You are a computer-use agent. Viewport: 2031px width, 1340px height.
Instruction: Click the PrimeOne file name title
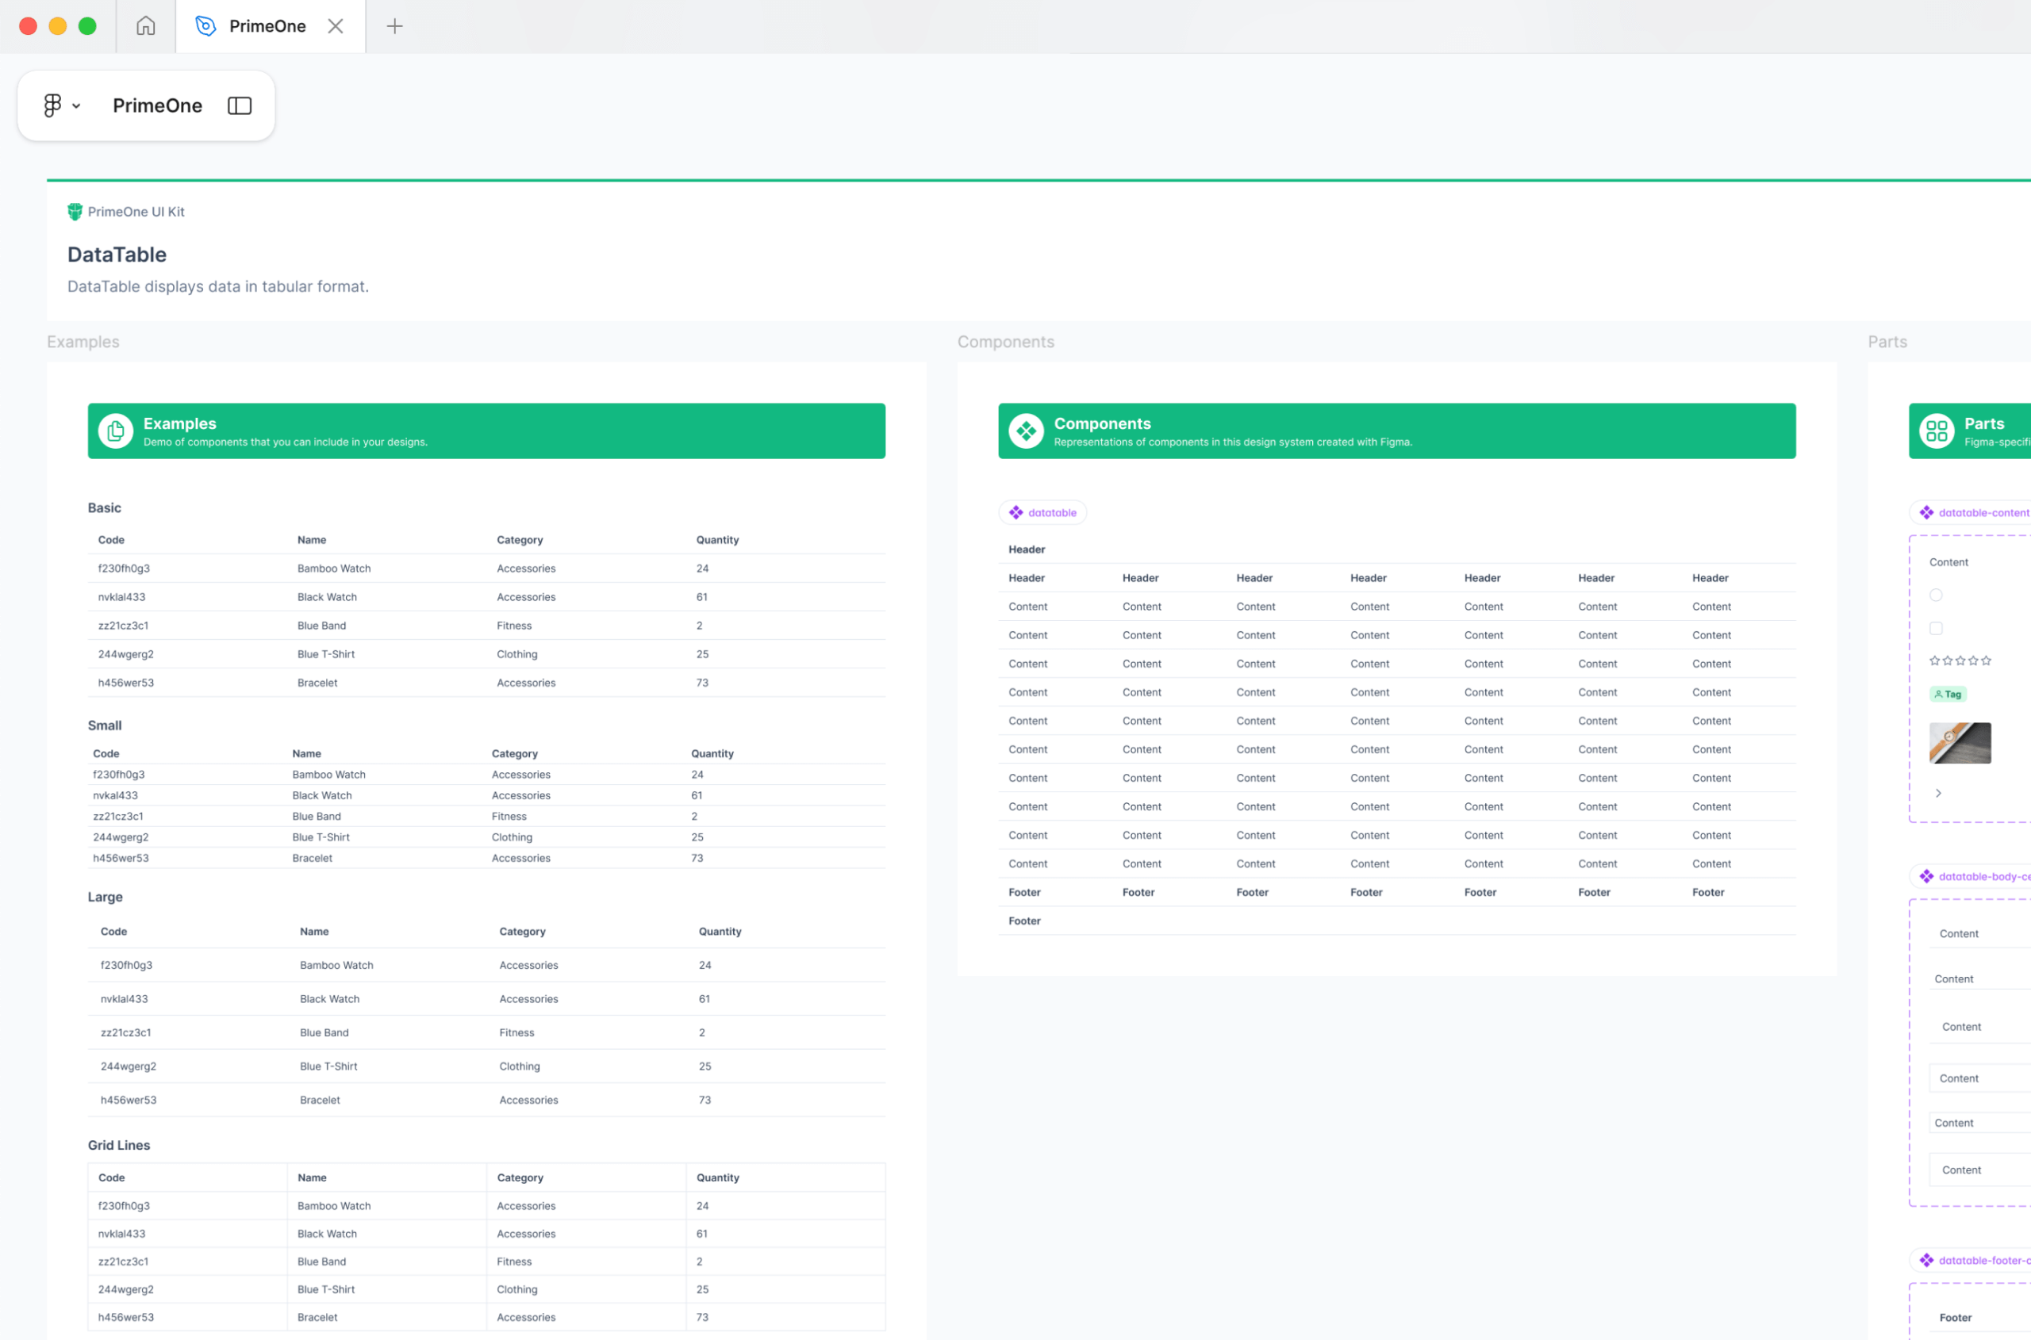[x=157, y=105]
